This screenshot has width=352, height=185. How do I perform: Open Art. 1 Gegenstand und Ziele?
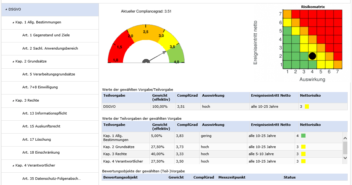tap(46, 35)
